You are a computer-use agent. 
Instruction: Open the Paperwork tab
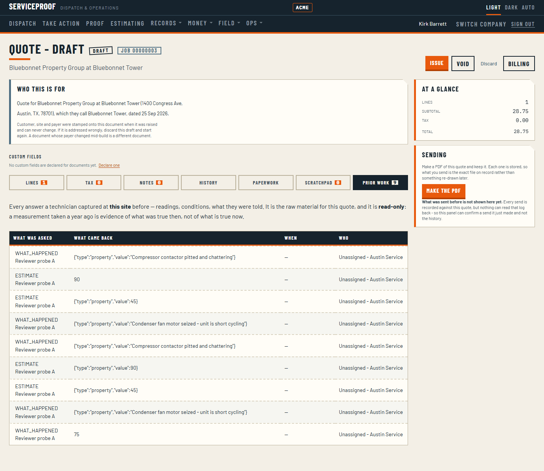[266, 183]
